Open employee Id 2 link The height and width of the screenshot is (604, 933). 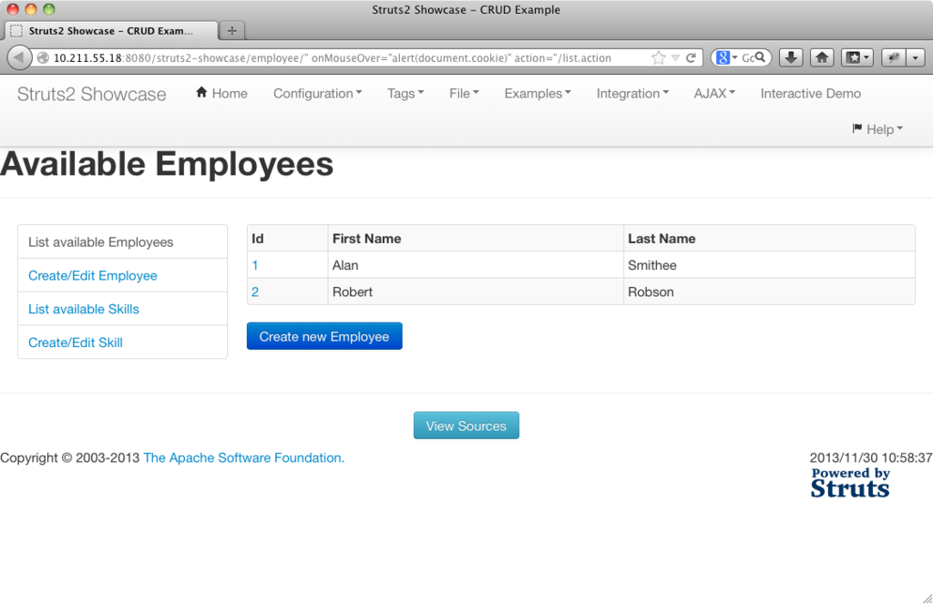(x=255, y=292)
